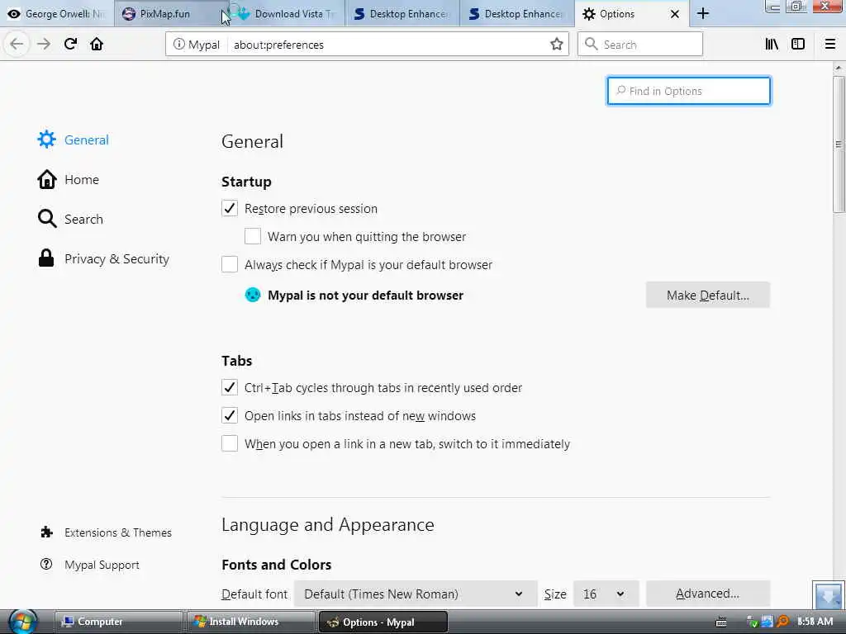
Task: Open Computer taskbar button
Action: pos(119,622)
